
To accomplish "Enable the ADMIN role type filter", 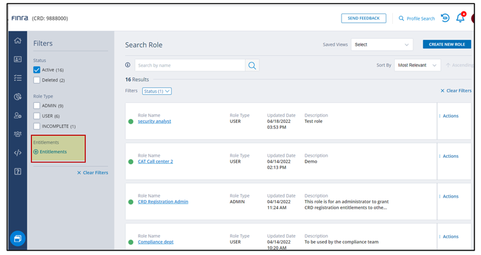I will pos(37,106).
